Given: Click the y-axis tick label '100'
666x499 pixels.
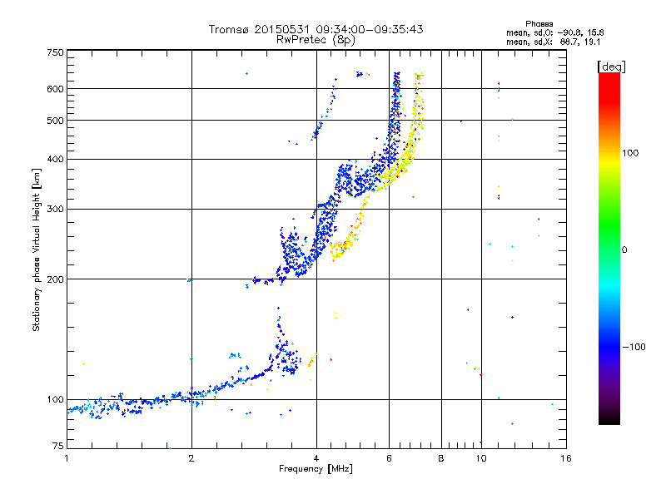Looking at the screenshot, I should point(55,399).
